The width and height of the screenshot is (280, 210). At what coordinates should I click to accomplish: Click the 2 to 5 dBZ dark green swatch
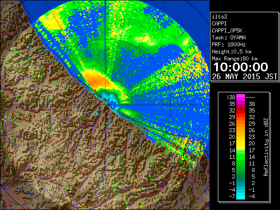241,176
